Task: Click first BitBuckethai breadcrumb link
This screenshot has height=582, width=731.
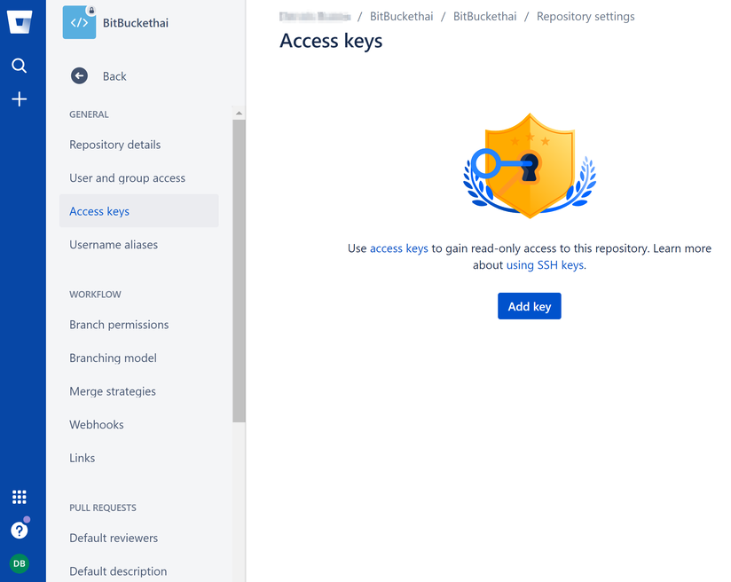Action: pyautogui.click(x=401, y=16)
